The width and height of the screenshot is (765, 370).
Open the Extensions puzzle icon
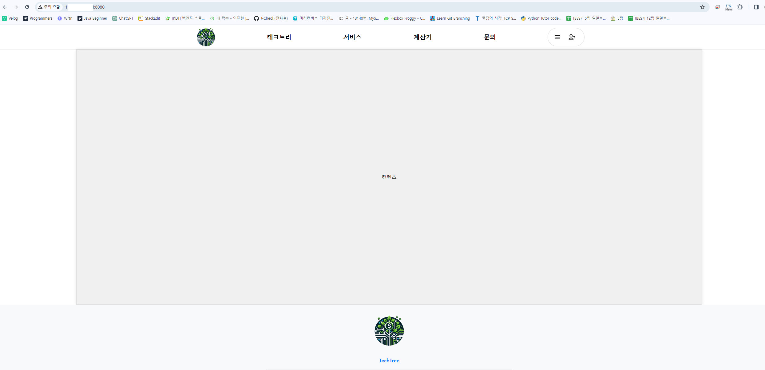740,7
